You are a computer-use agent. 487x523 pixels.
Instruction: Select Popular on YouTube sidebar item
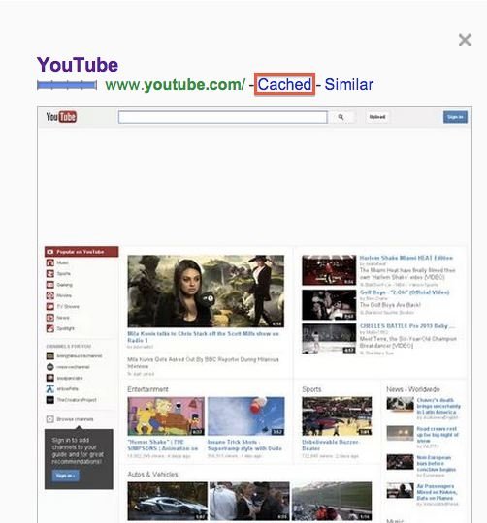click(x=81, y=252)
